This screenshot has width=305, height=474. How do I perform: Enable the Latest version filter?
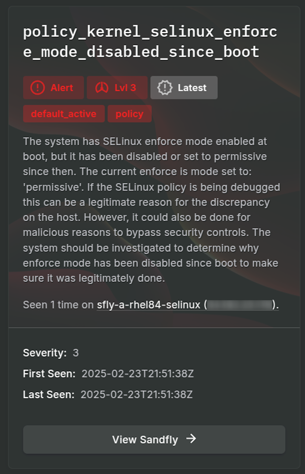[x=184, y=88]
